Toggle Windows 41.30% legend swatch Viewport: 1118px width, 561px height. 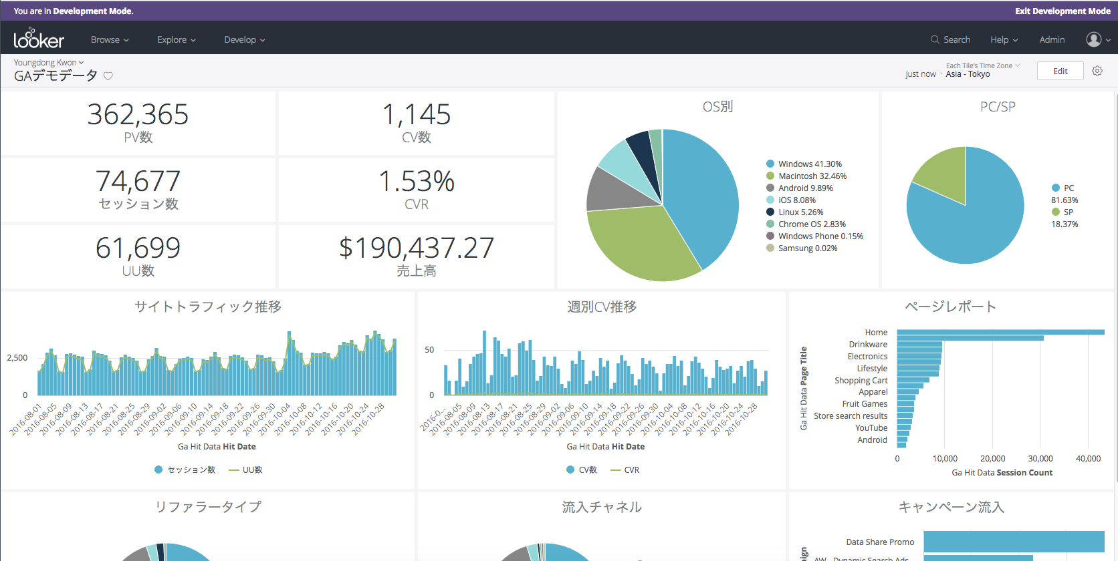[770, 164]
